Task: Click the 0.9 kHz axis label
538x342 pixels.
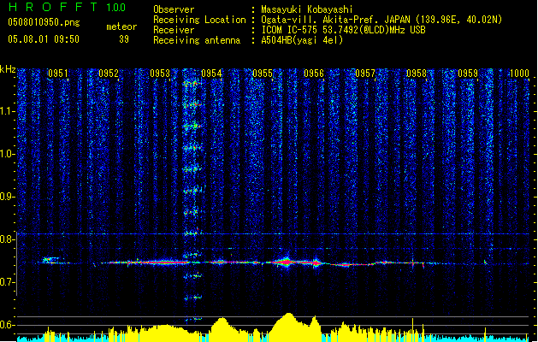Action: pyautogui.click(x=8, y=197)
